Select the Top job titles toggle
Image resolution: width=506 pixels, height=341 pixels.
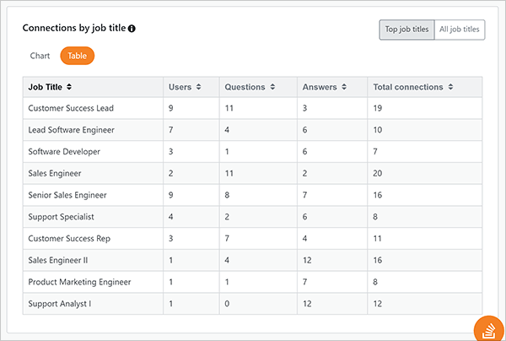pyautogui.click(x=406, y=30)
